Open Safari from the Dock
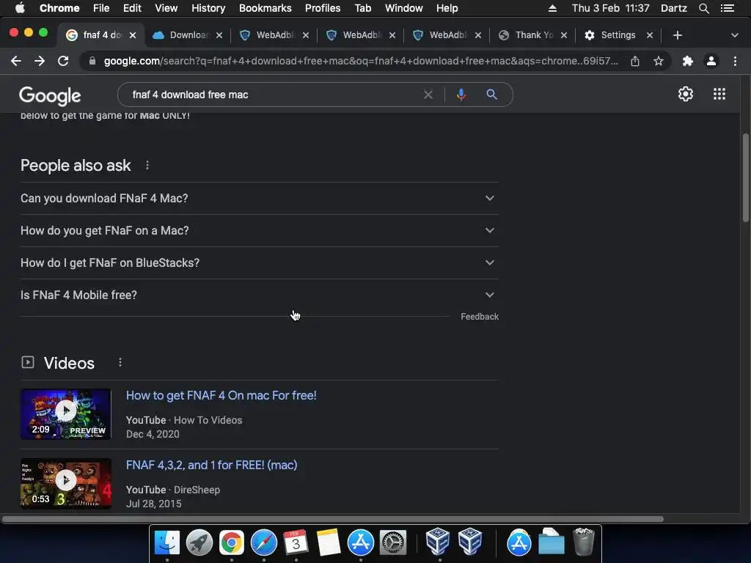 click(x=264, y=542)
